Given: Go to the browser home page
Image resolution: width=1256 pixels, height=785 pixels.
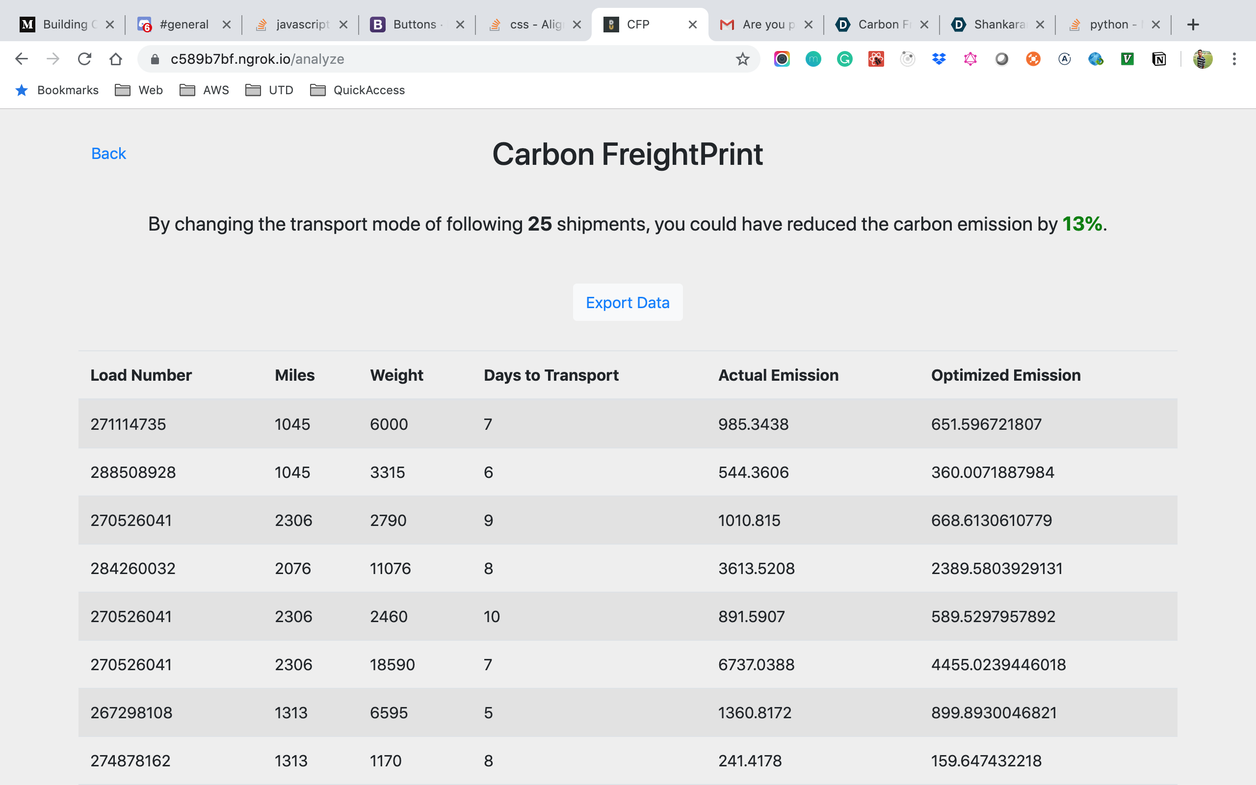Looking at the screenshot, I should pyautogui.click(x=116, y=59).
